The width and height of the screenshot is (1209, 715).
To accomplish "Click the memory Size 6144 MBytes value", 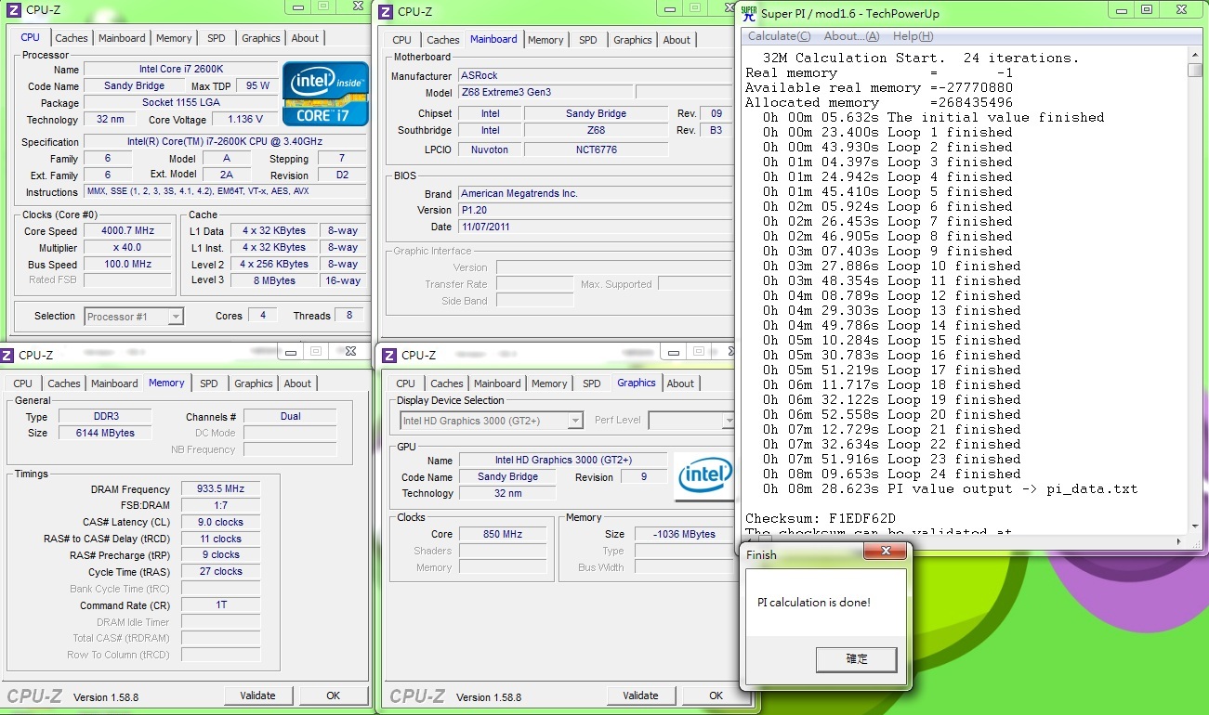I will click(x=106, y=433).
